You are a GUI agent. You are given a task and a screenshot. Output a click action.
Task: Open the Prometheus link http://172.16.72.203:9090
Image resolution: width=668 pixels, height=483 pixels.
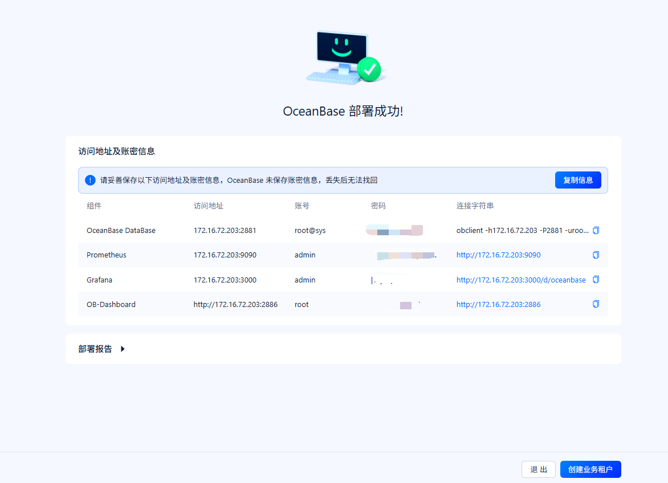pyautogui.click(x=499, y=255)
